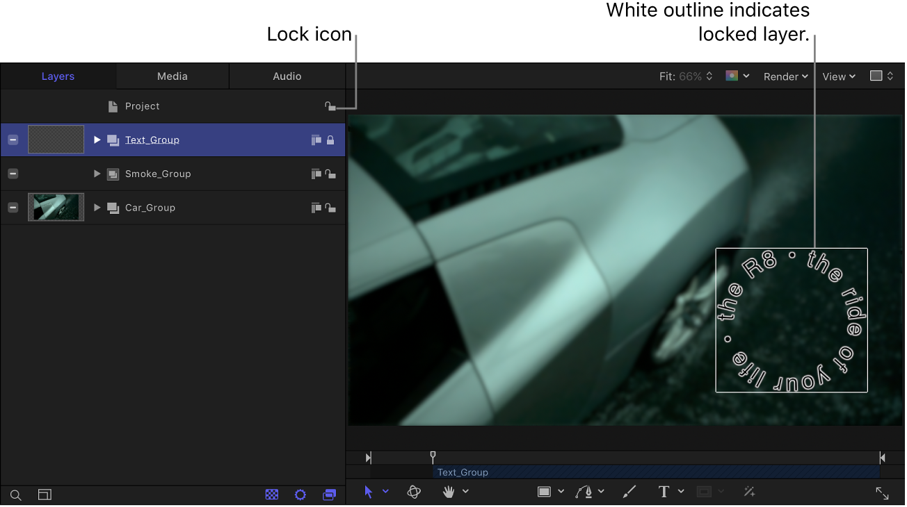Image resolution: width=907 pixels, height=507 pixels.
Task: Select the Pan hand tool
Action: click(x=448, y=492)
